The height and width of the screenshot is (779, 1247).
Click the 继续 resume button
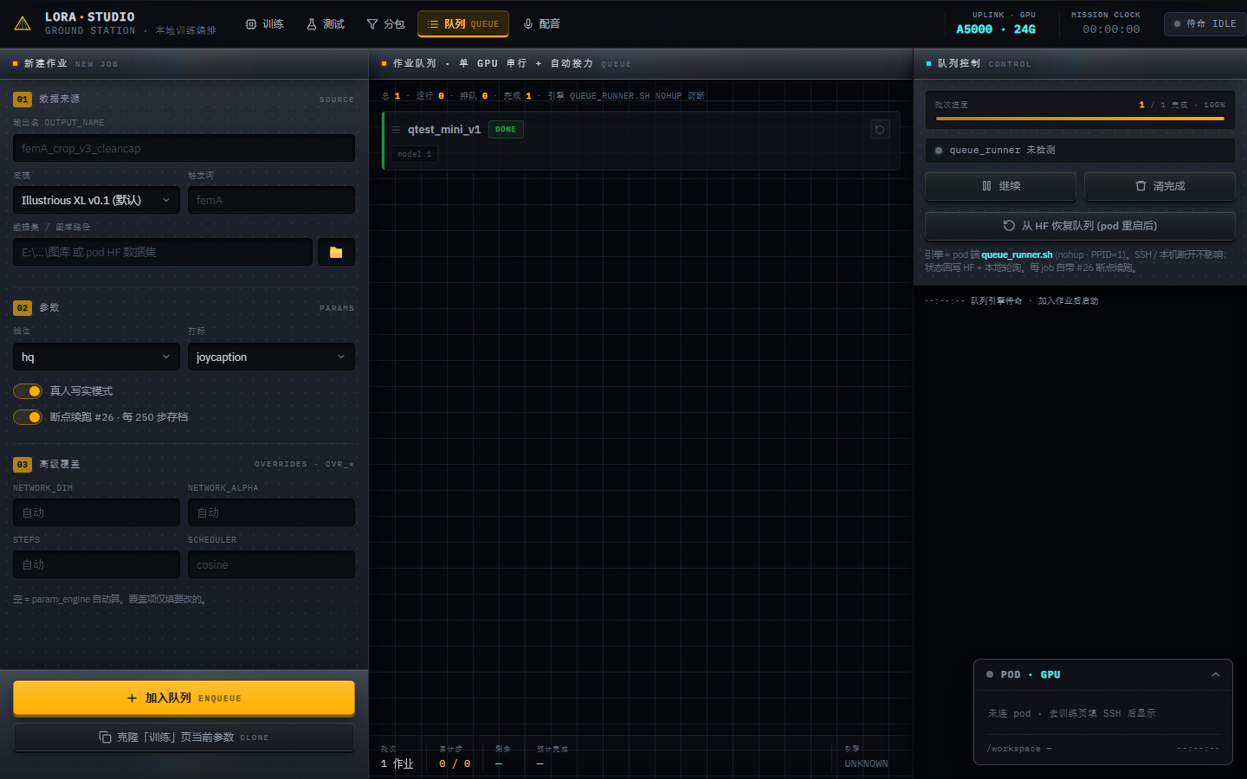coord(1000,186)
